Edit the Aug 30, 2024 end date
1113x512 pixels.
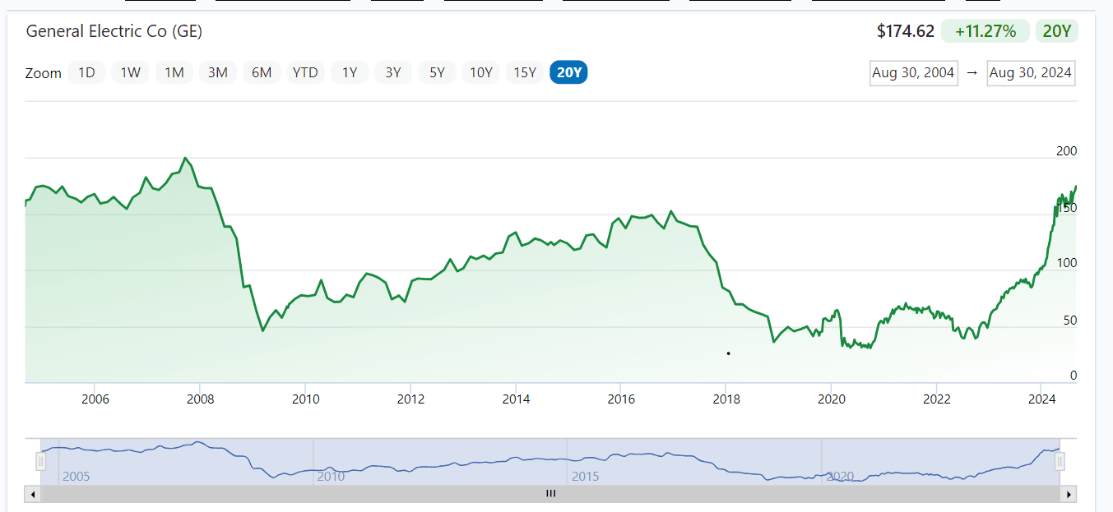(x=1030, y=73)
